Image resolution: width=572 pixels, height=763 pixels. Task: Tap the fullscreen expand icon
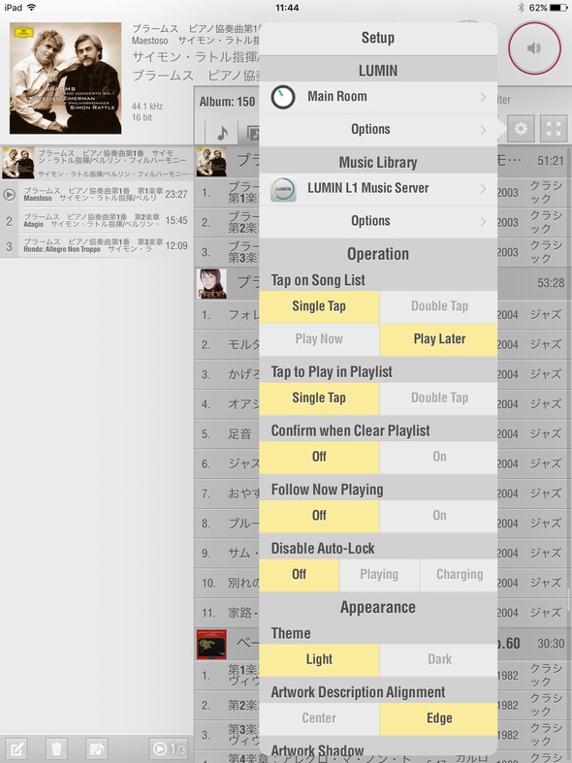pos(553,129)
